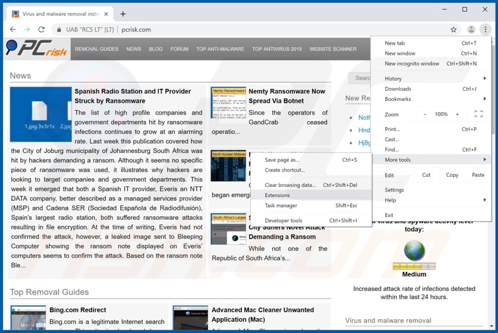
Task: Open NEWS nav link
Action: [x=134, y=49]
